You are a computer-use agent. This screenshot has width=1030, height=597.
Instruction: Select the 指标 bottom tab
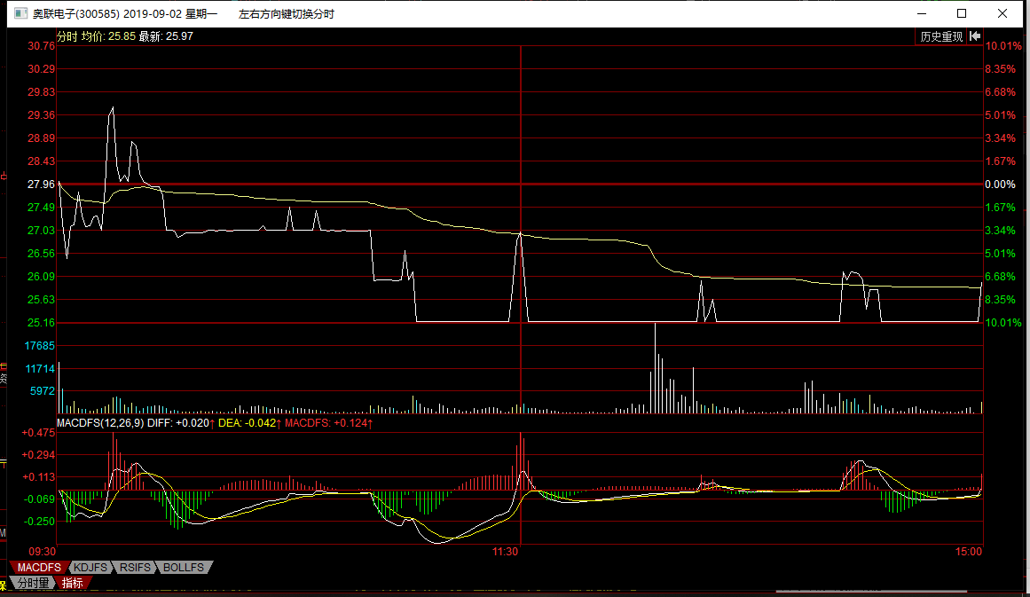click(72, 583)
